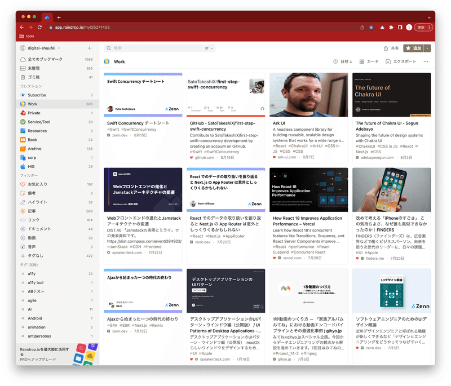Open the GitHub first-step-swift-concurrency card title
The width and height of the screenshot is (451, 386).
[x=223, y=126]
